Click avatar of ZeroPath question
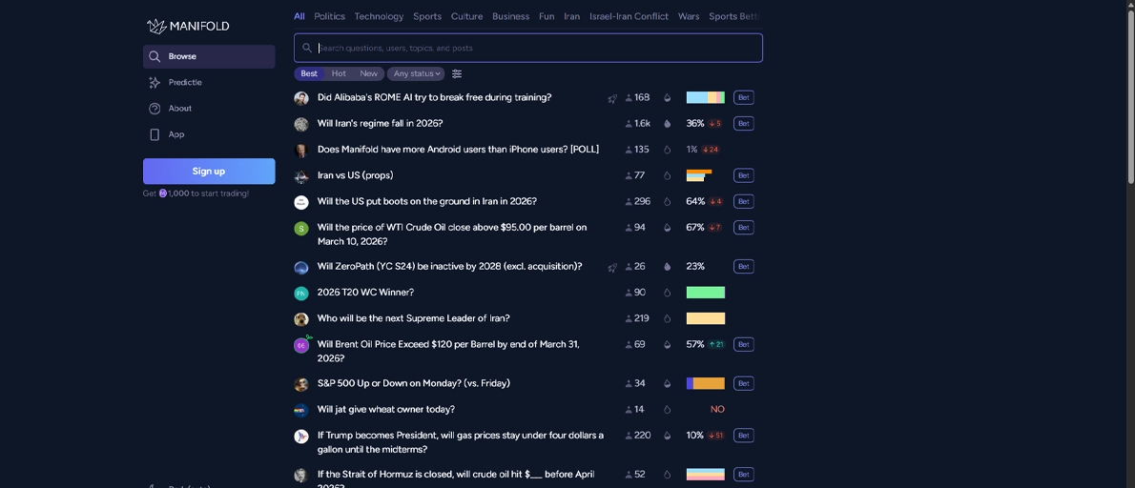The width and height of the screenshot is (1135, 488). 301,267
